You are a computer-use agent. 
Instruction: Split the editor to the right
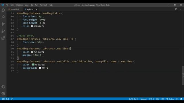(176, 9)
